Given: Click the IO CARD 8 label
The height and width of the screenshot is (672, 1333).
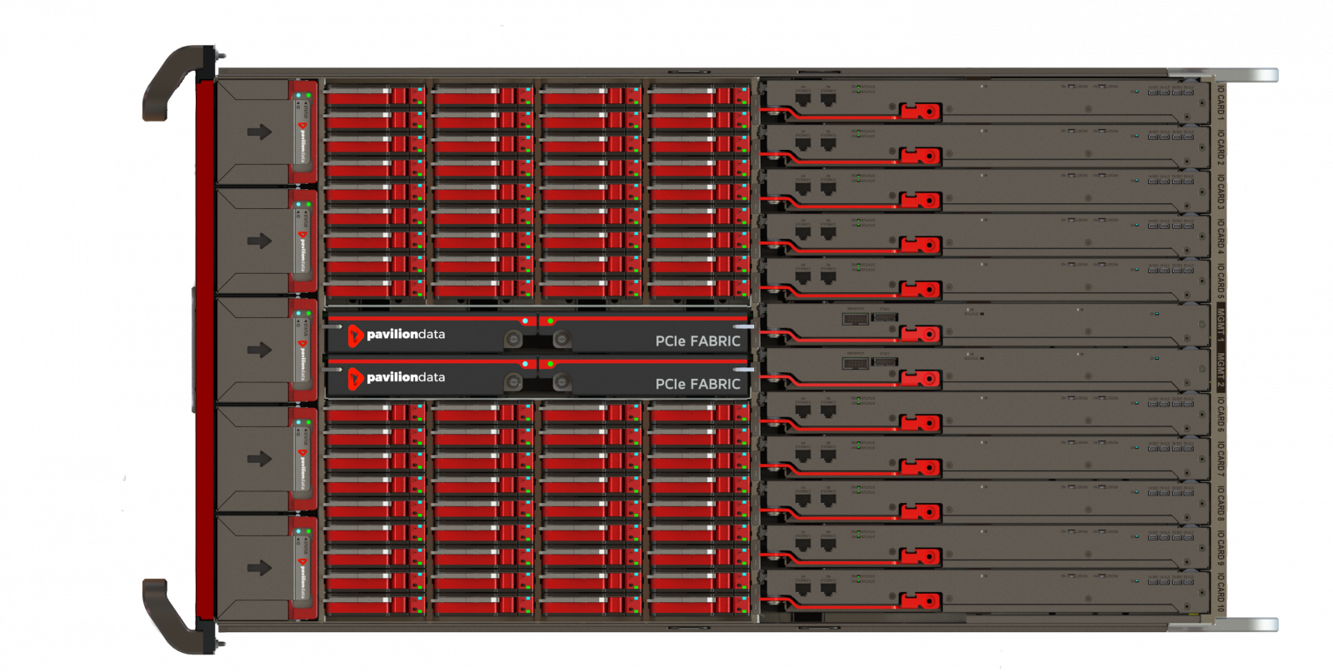Looking at the screenshot, I should [x=1221, y=503].
